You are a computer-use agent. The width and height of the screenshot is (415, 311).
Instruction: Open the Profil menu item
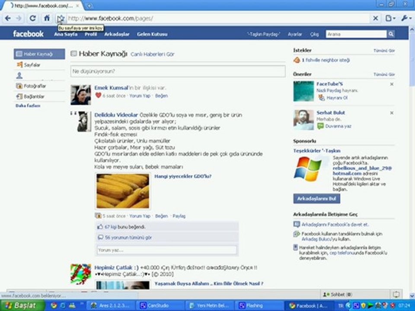pos(90,34)
